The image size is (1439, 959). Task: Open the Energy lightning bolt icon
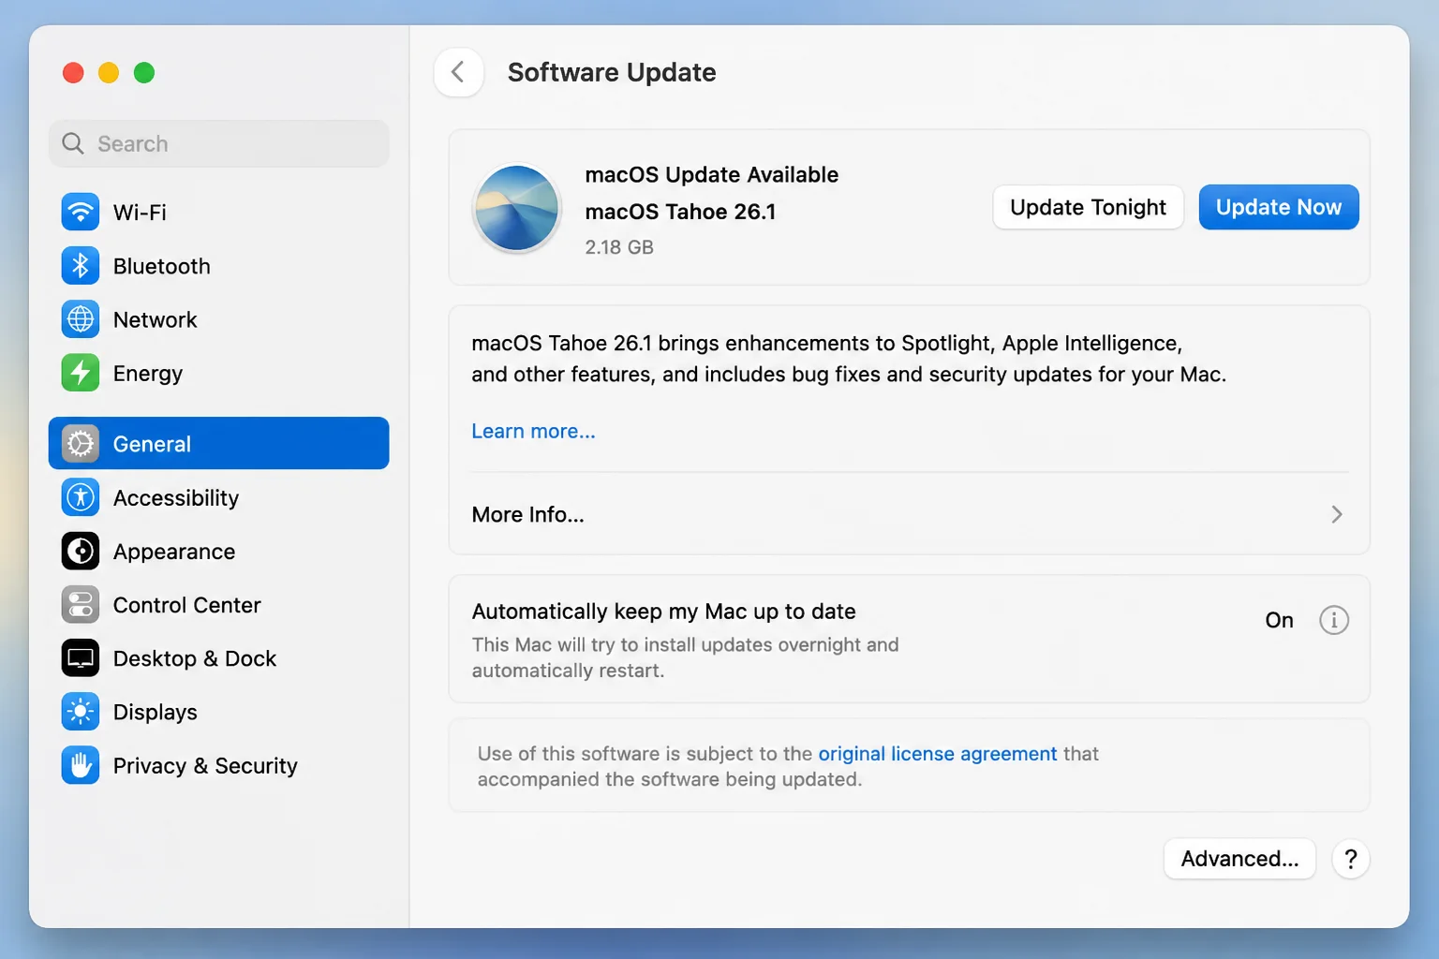pyautogui.click(x=81, y=373)
